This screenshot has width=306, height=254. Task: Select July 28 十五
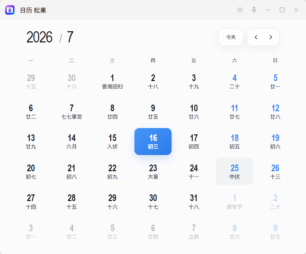tap(72, 202)
